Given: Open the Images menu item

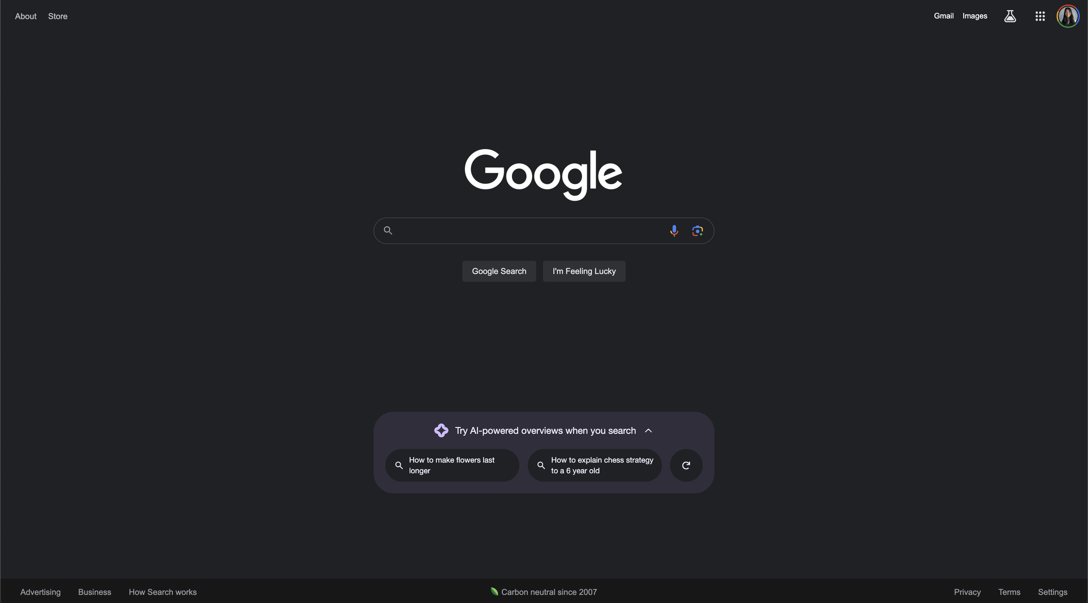Looking at the screenshot, I should [974, 16].
